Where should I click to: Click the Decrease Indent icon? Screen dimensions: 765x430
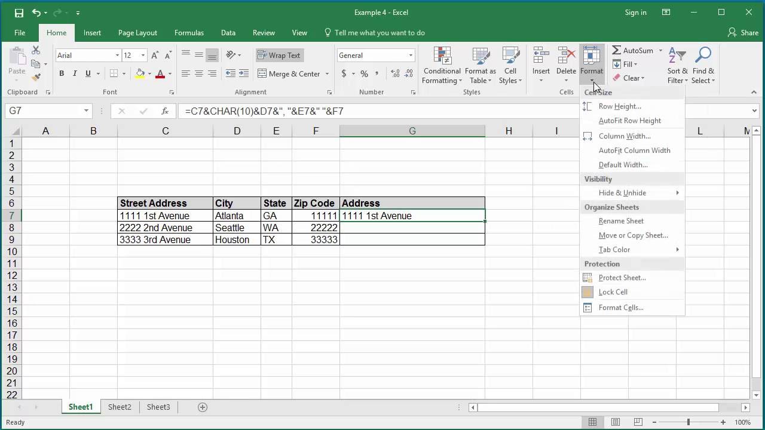point(231,73)
